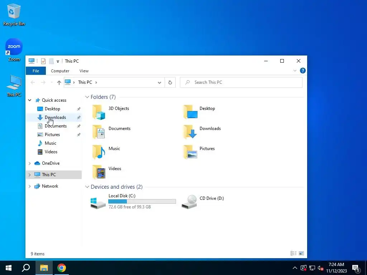Open the taskbar clock and calendar
The width and height of the screenshot is (367, 275).
[x=336, y=268]
